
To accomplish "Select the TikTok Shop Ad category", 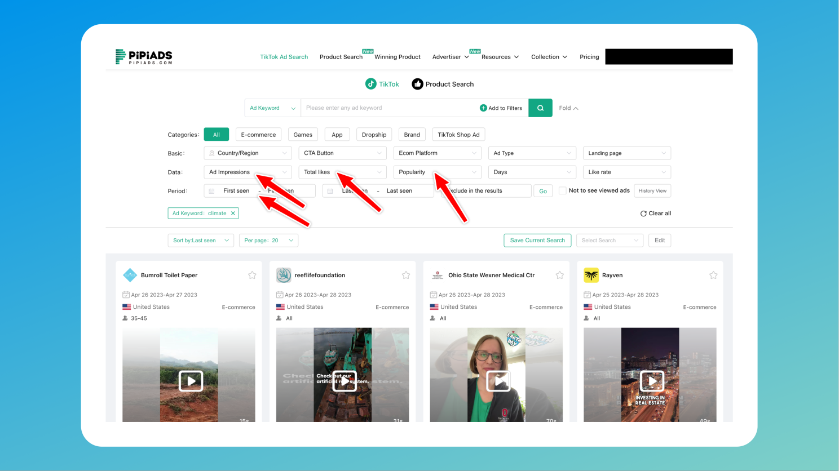I will point(459,135).
